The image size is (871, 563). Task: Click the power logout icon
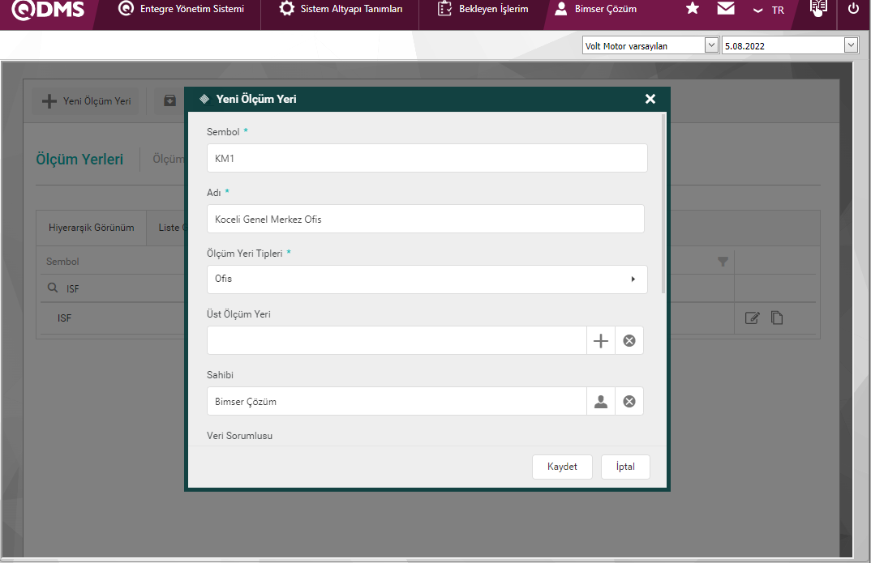pos(852,9)
